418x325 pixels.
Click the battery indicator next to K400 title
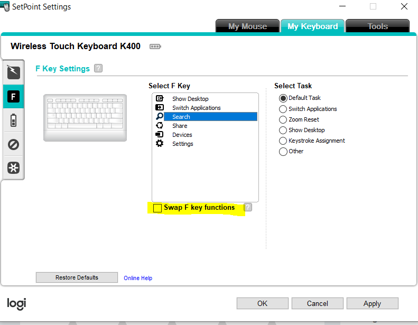click(155, 47)
